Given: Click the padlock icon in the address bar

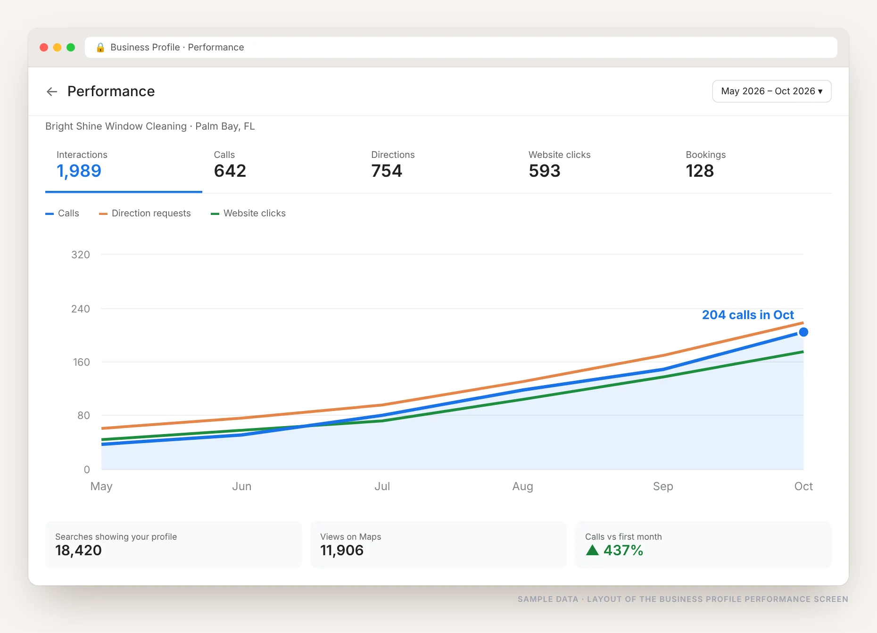Looking at the screenshot, I should 100,47.
